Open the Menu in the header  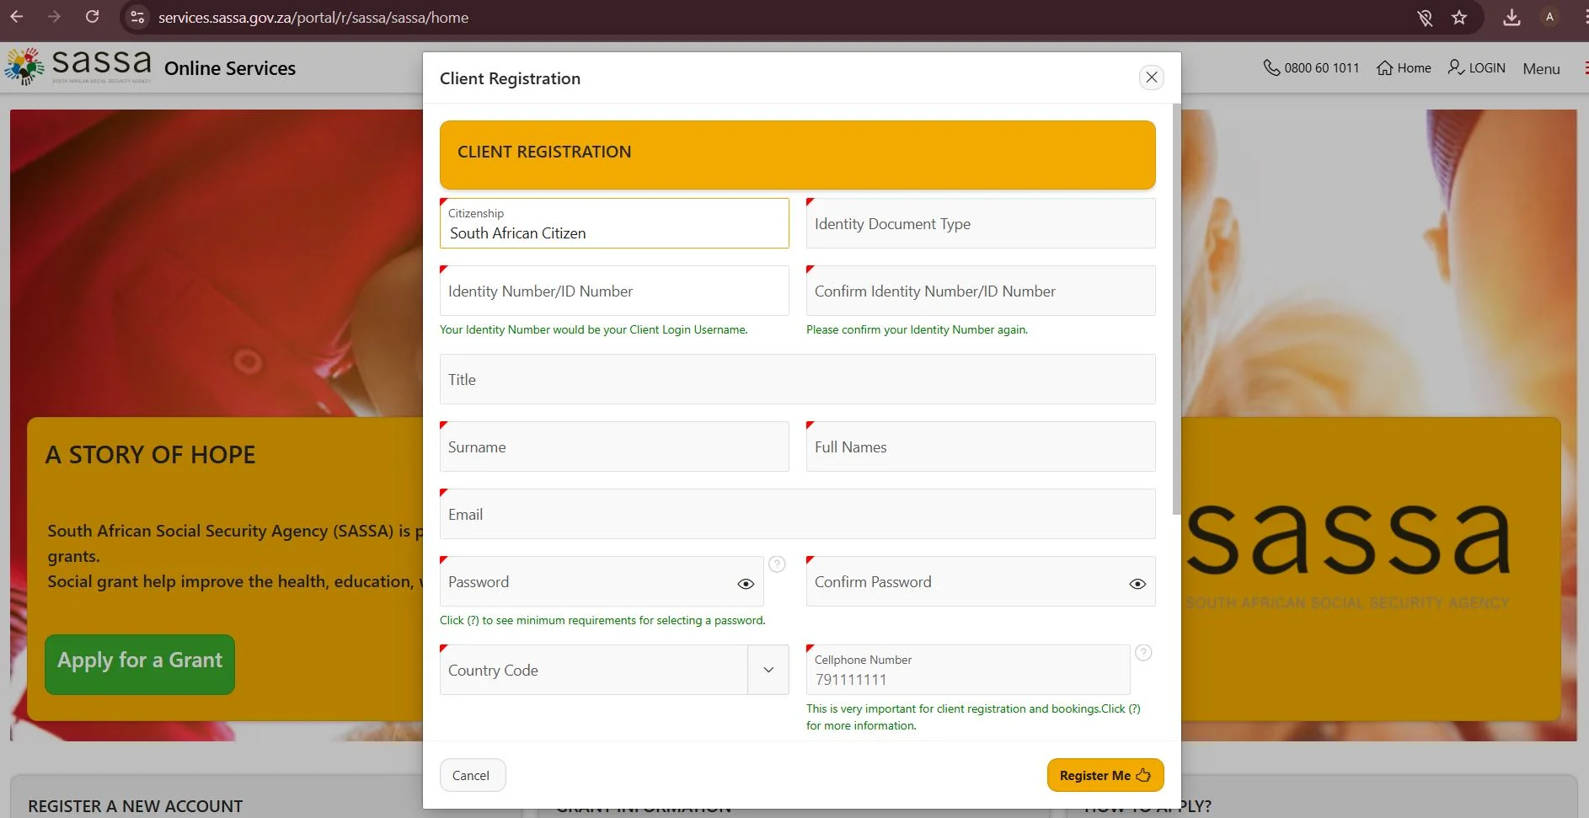click(x=1541, y=69)
